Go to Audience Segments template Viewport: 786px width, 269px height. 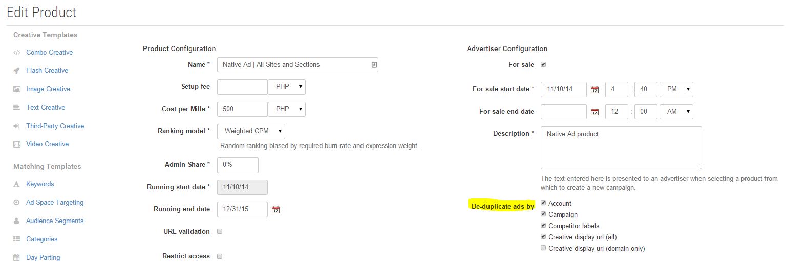tap(55, 221)
